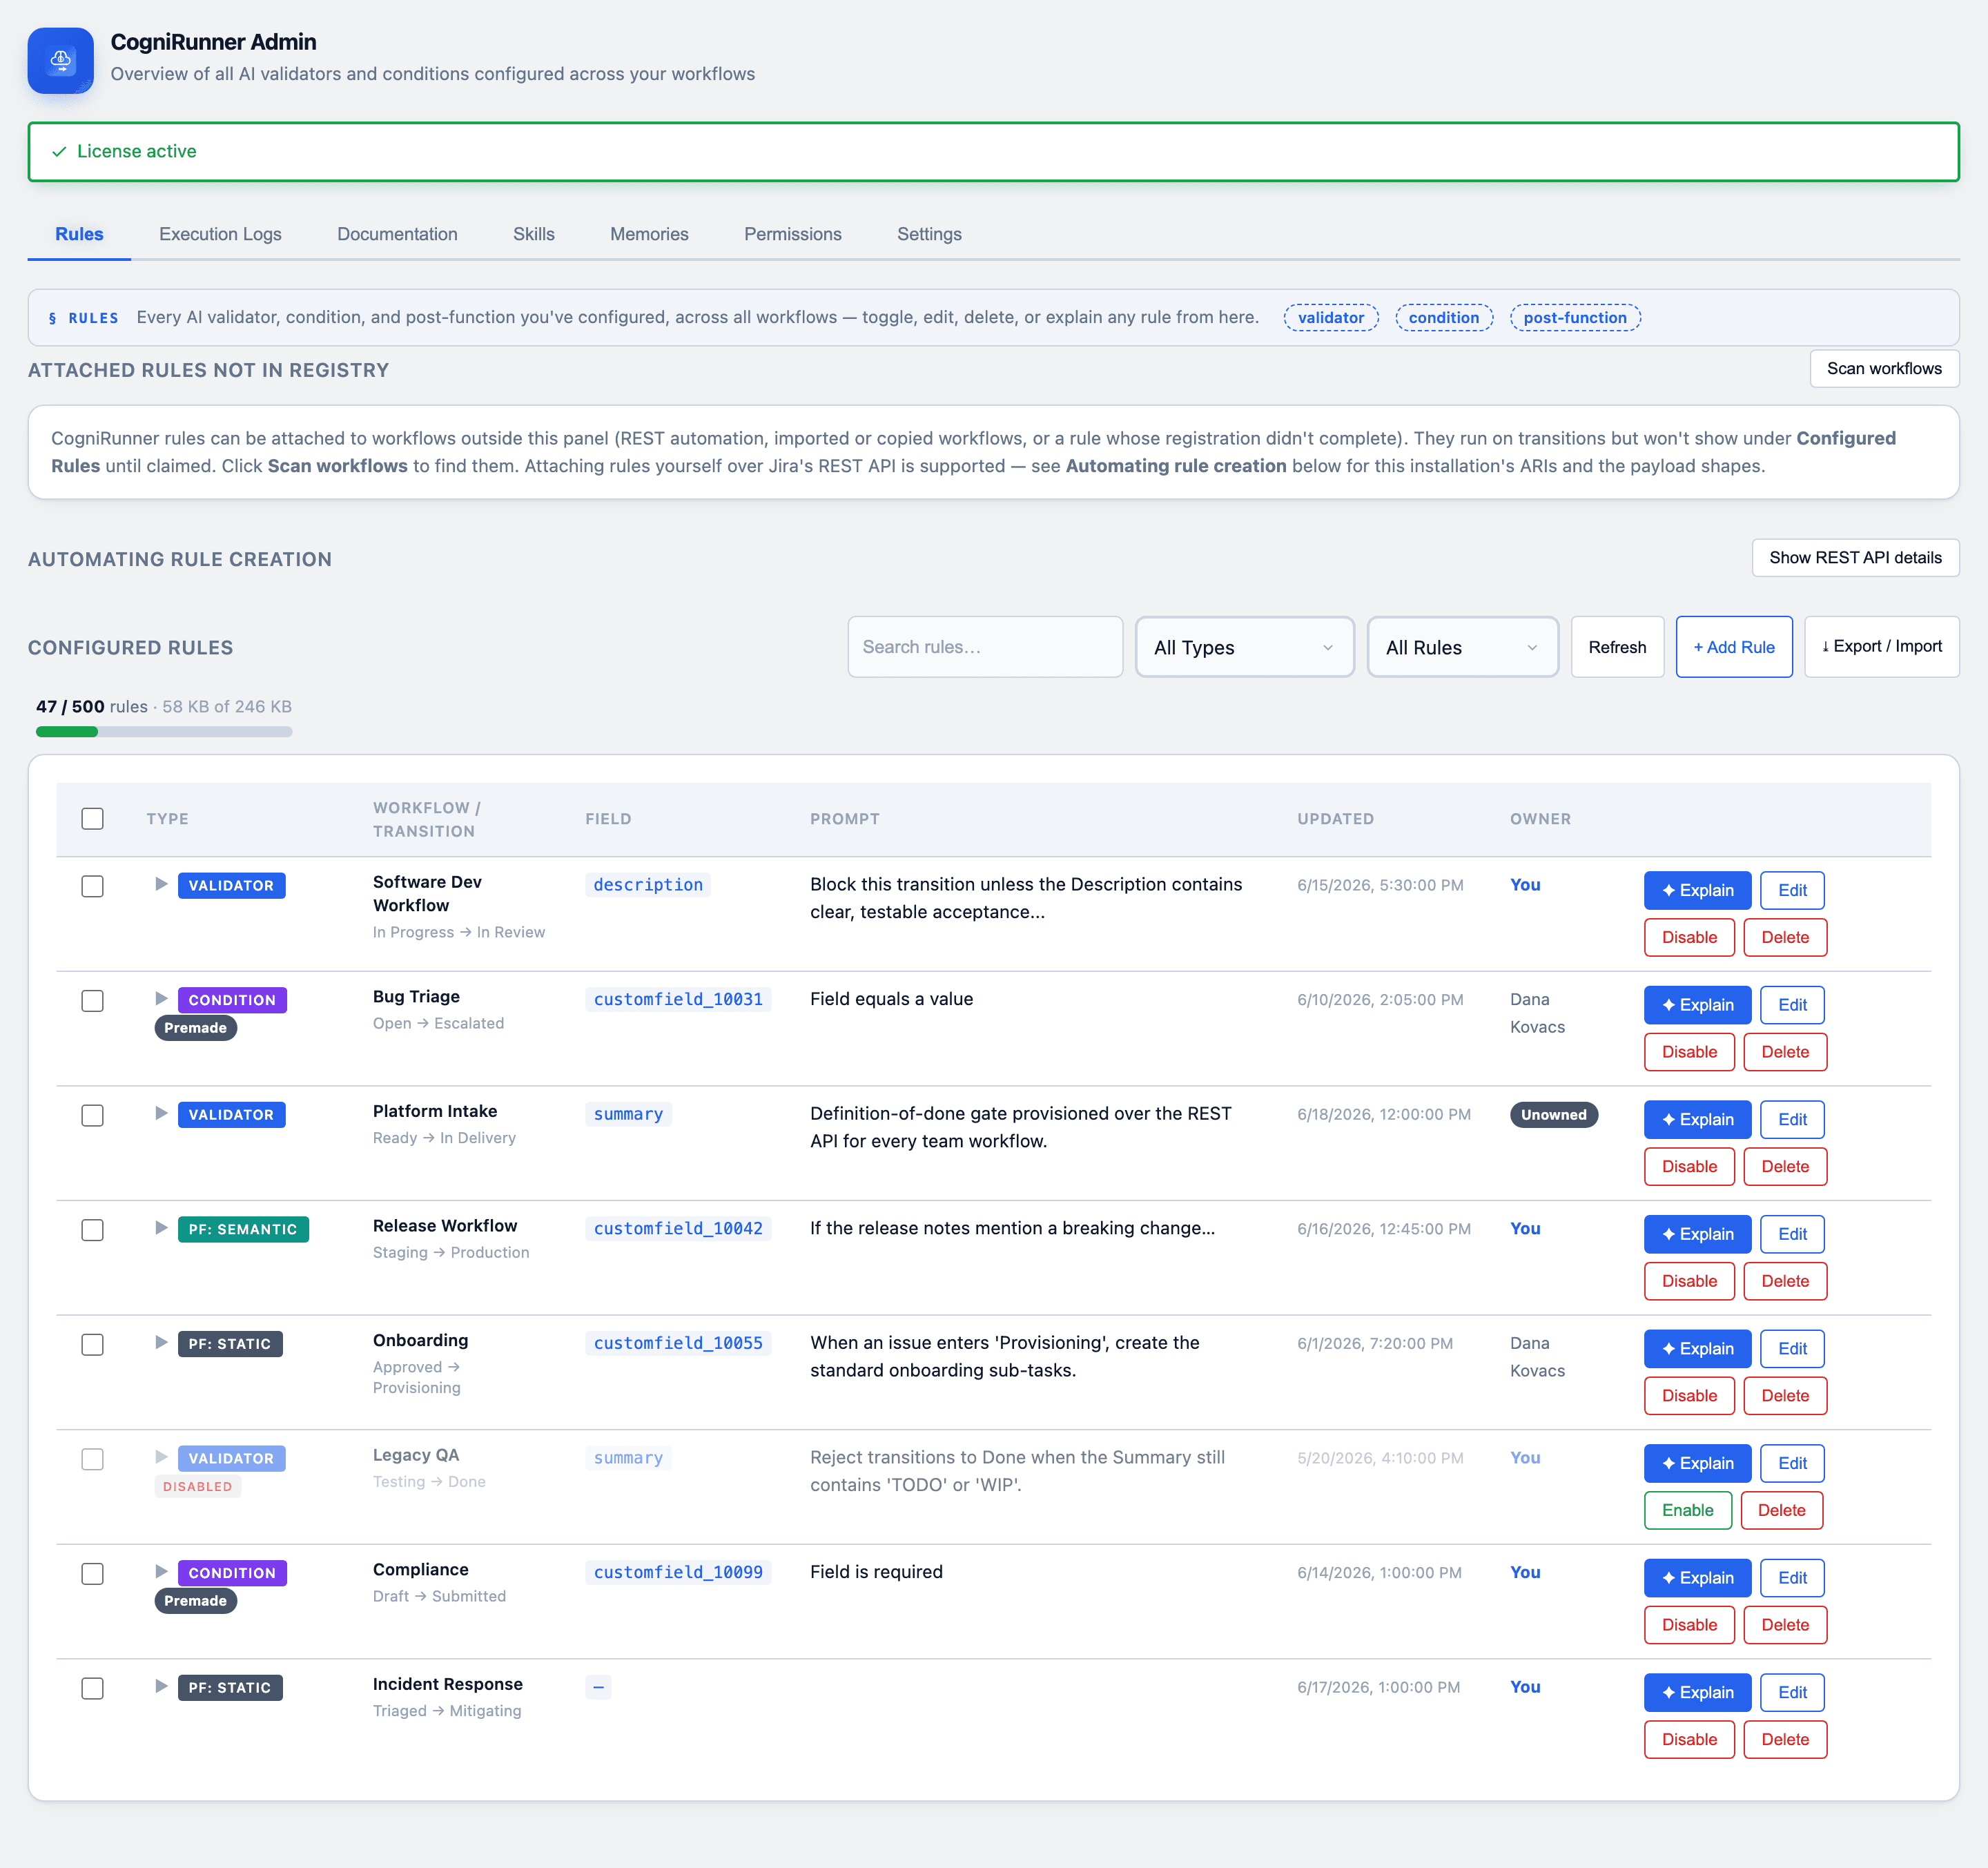Open the Documentation tab
Screen dimensions: 1988x1868
coord(397,234)
